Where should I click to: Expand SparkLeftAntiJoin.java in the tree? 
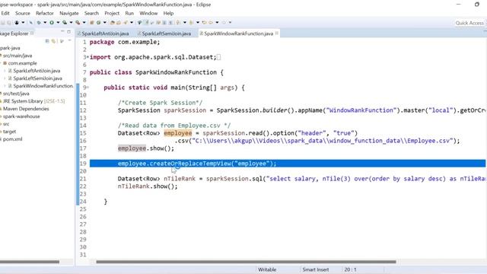click(5, 71)
